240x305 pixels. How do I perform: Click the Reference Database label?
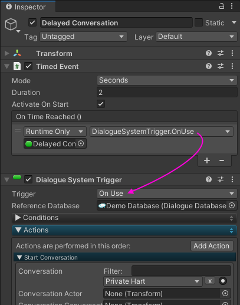(x=45, y=206)
